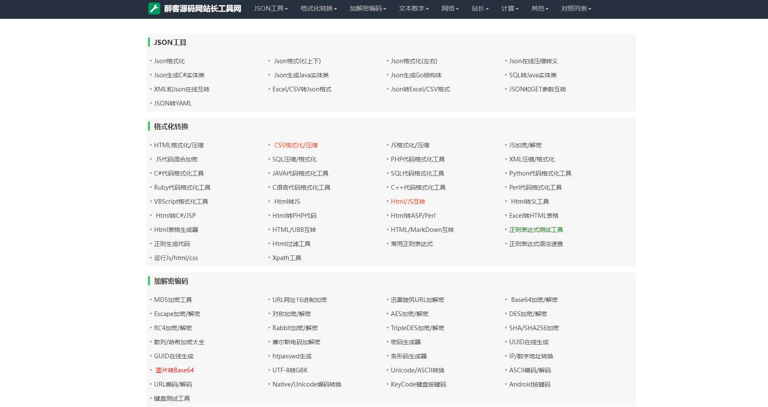Screen dimensions: 768x407
Task: Open UTF-8转GBK link
Action: pos(290,370)
